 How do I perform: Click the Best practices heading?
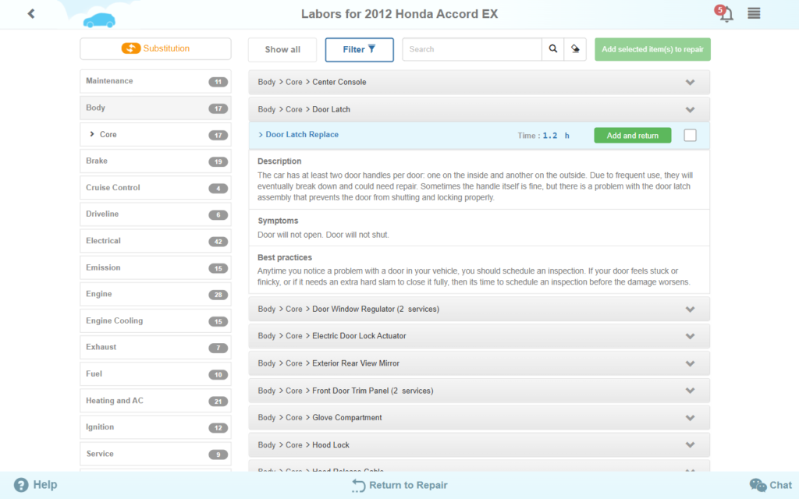coord(284,257)
